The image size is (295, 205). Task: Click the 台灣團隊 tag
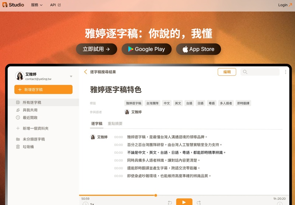pyautogui.click(x=153, y=103)
